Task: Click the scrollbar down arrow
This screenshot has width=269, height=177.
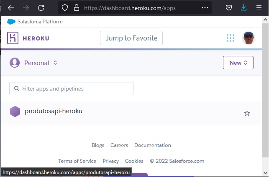Action: tap(265, 172)
